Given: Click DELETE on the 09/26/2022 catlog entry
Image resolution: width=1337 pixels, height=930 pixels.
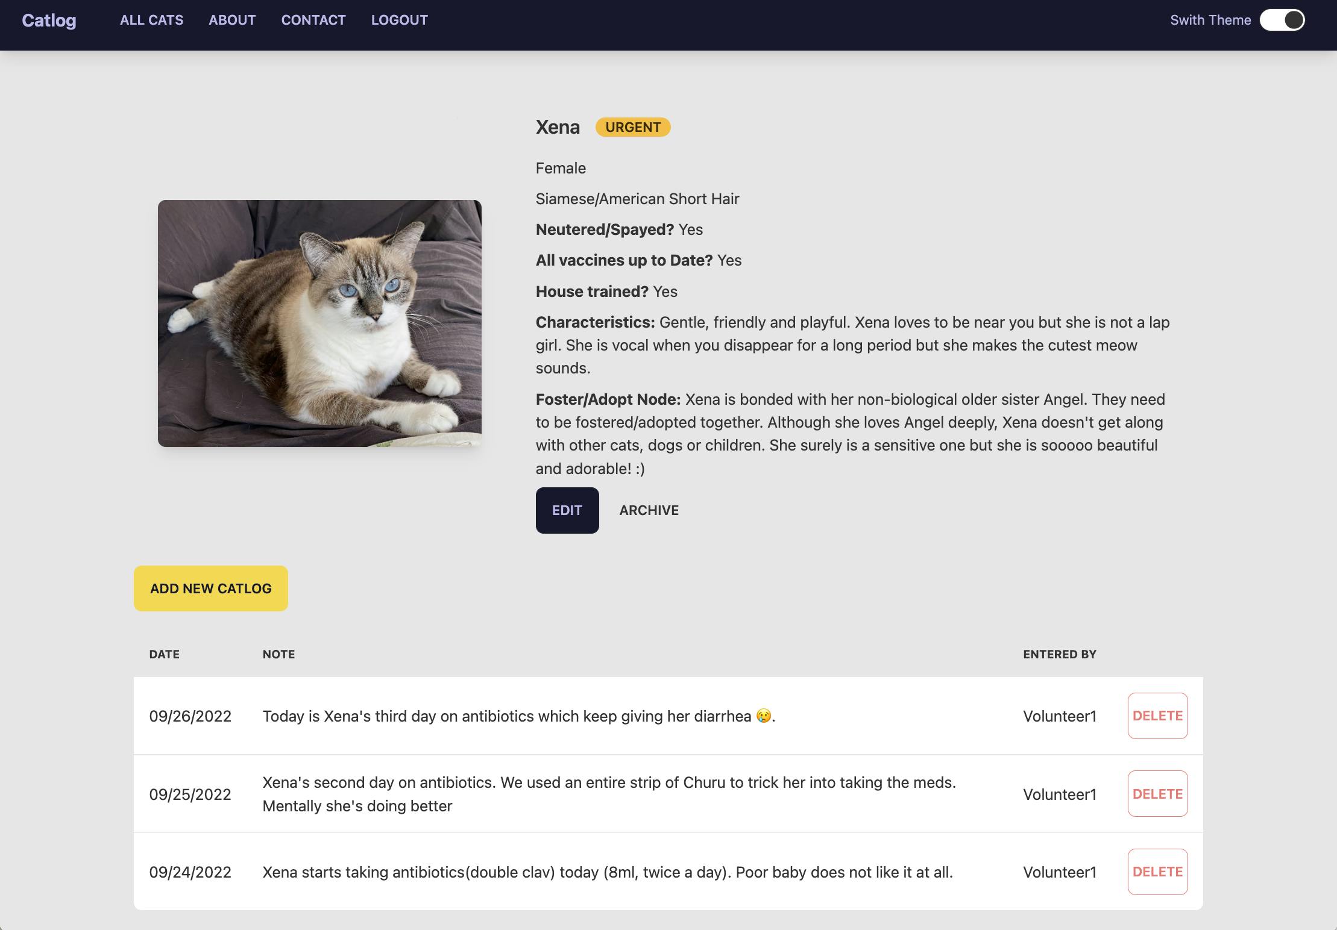Looking at the screenshot, I should pos(1157,716).
